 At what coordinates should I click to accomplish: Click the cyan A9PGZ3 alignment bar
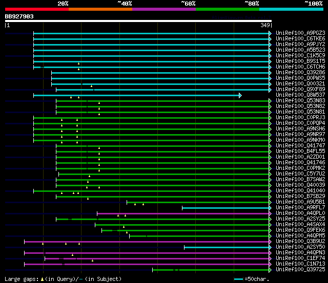(151, 33)
